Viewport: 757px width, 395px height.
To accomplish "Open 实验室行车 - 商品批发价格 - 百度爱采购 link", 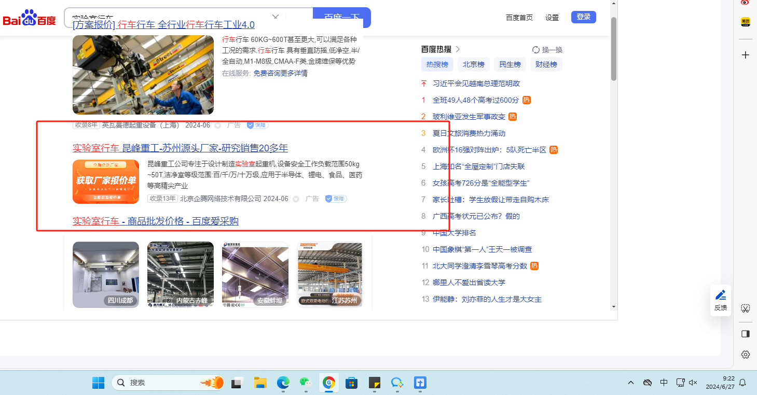I will point(156,221).
